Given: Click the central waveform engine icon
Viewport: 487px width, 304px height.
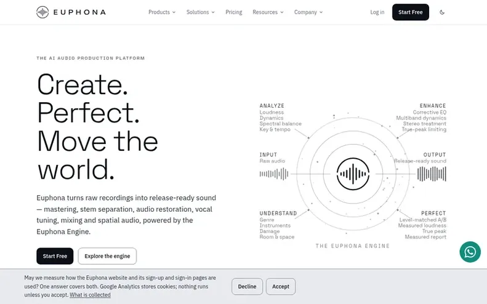Looking at the screenshot, I should pyautogui.click(x=353, y=174).
